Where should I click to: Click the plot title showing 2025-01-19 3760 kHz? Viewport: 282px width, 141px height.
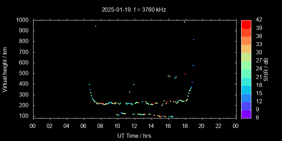tap(133, 10)
